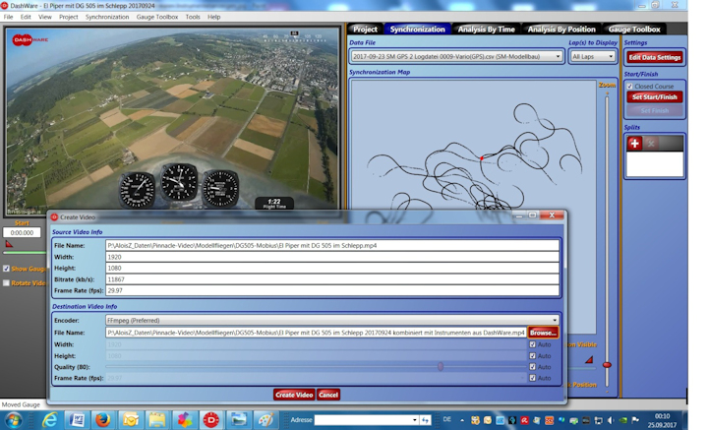Uncheck Auto for destination Height
Viewport: 708px width, 430px height.
pyautogui.click(x=532, y=356)
